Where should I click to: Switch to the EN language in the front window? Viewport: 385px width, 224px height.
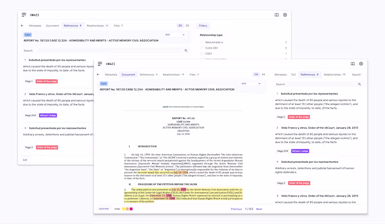click(x=256, y=75)
